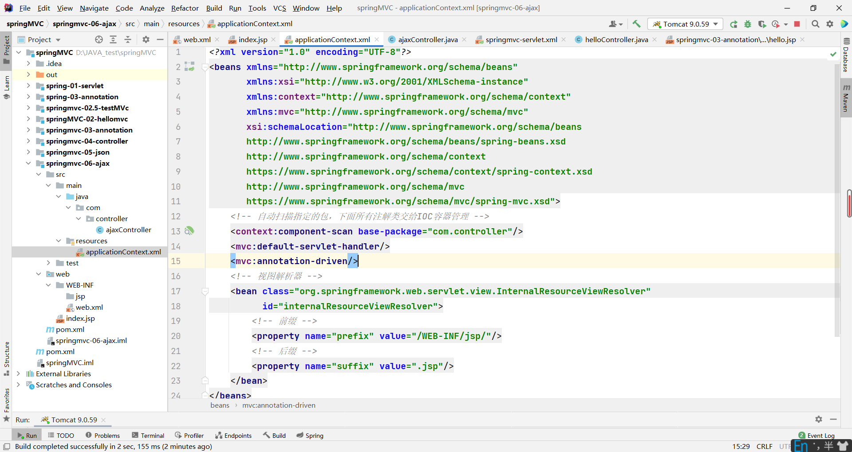
Task: Expand the test folder
Action: point(48,263)
